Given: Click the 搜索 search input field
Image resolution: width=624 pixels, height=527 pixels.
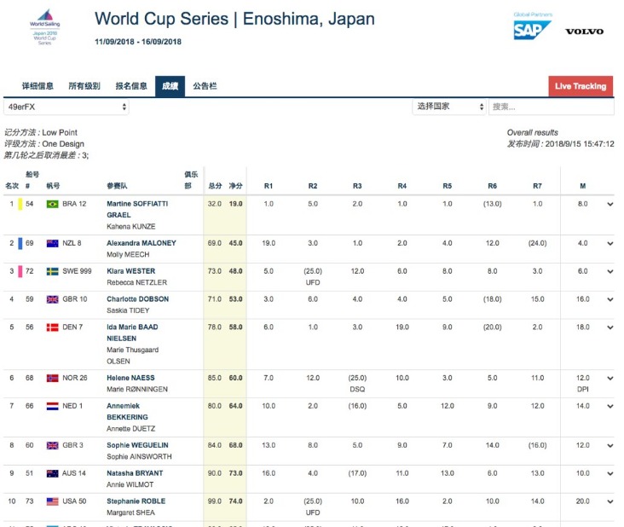Looking at the screenshot, I should click(551, 107).
